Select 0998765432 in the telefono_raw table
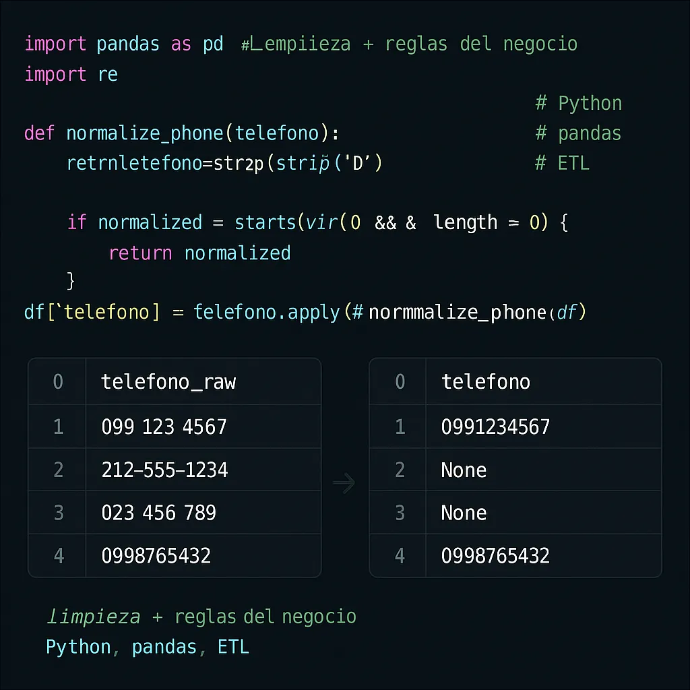690x690 pixels. 156,556
